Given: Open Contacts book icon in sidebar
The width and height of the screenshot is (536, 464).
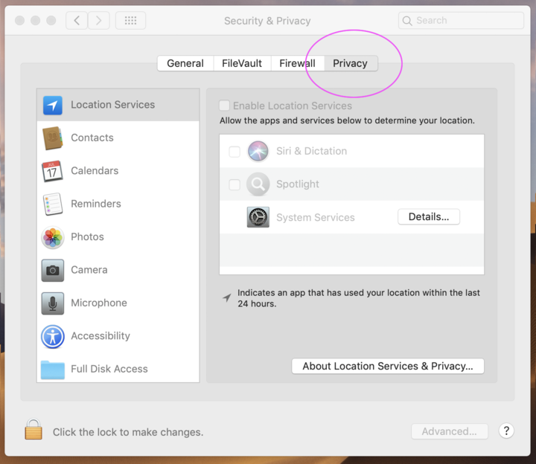Looking at the screenshot, I should [x=52, y=138].
